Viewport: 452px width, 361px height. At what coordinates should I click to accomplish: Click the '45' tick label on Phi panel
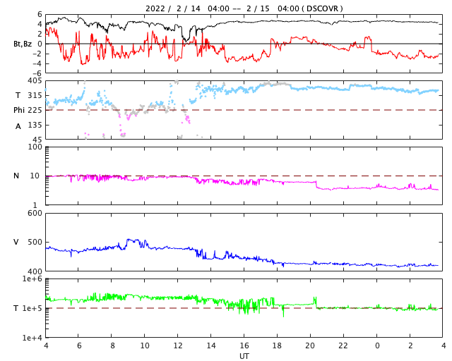37,140
